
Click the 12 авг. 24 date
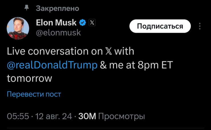tap(53, 117)
